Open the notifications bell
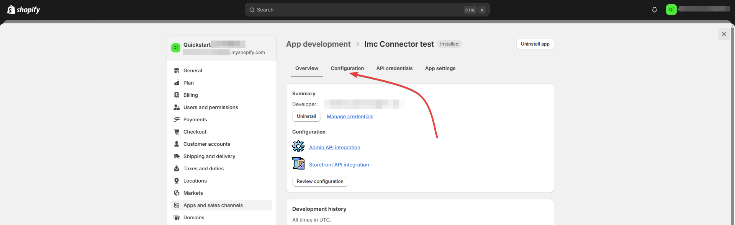Image resolution: width=735 pixels, height=225 pixels. (x=654, y=10)
